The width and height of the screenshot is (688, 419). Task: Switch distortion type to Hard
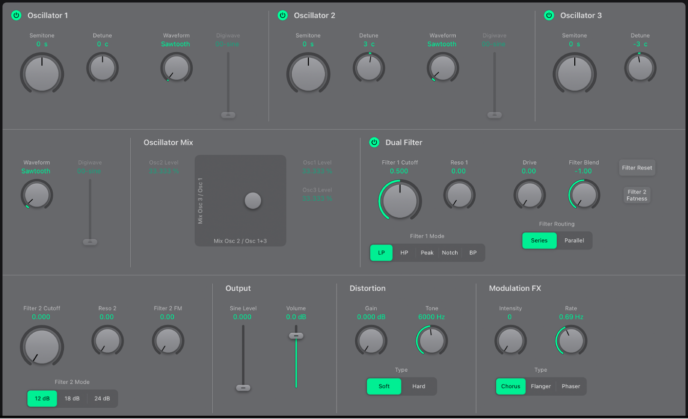(419, 386)
